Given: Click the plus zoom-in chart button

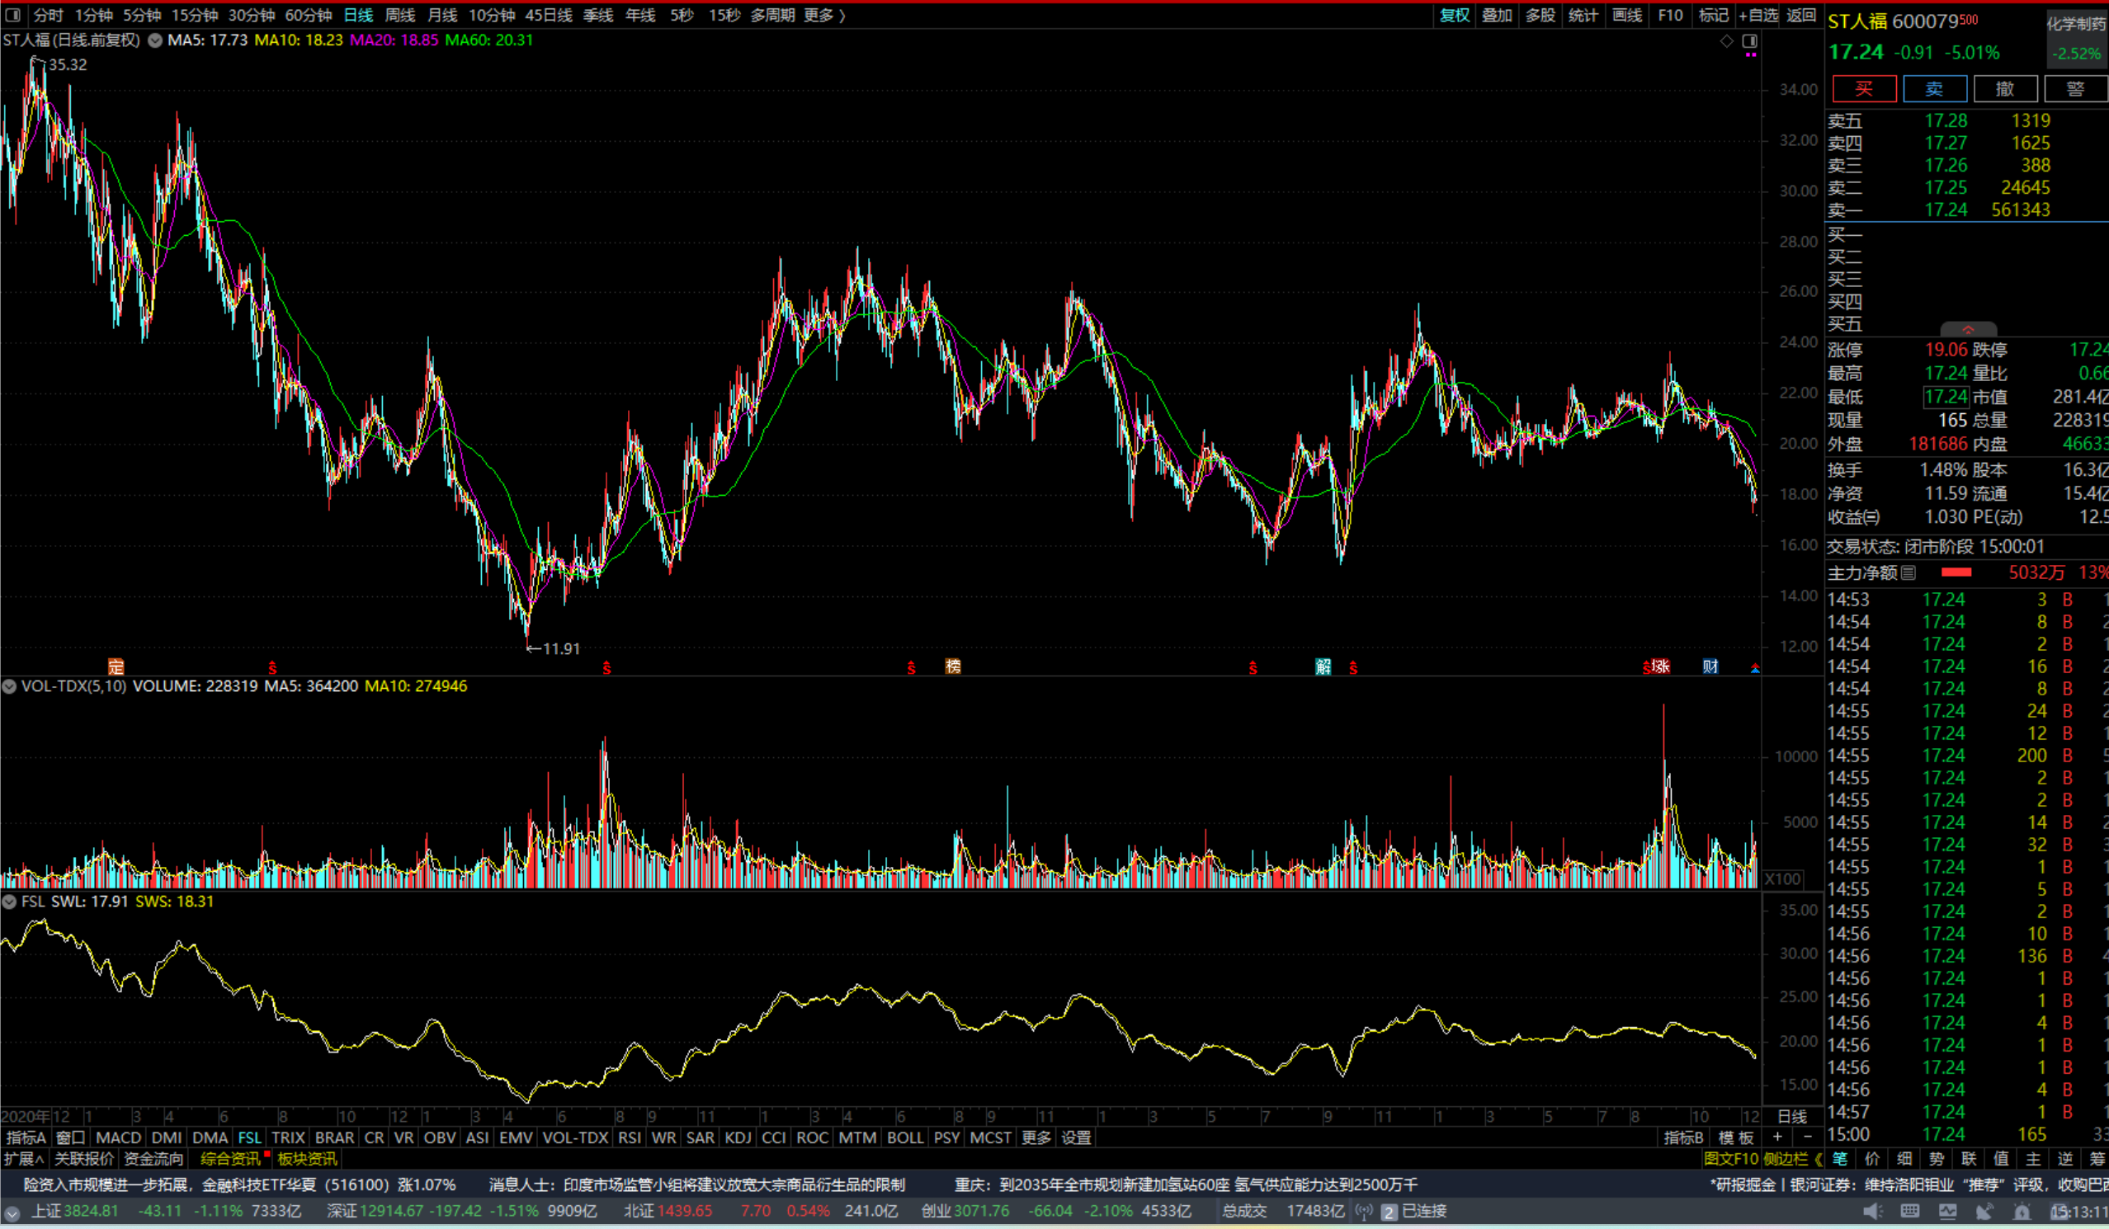Looking at the screenshot, I should click(1776, 1137).
